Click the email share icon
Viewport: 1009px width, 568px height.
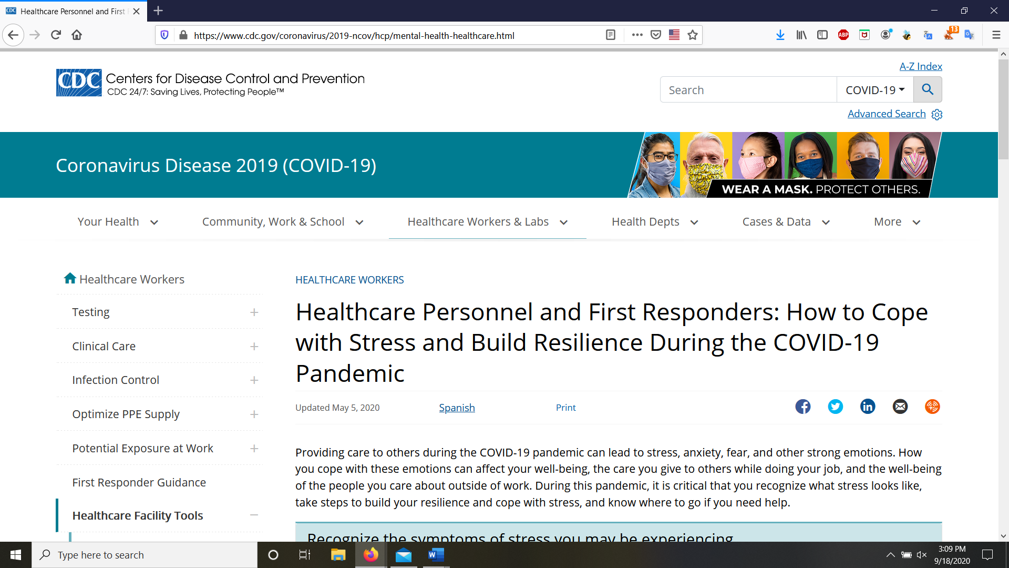(x=900, y=407)
